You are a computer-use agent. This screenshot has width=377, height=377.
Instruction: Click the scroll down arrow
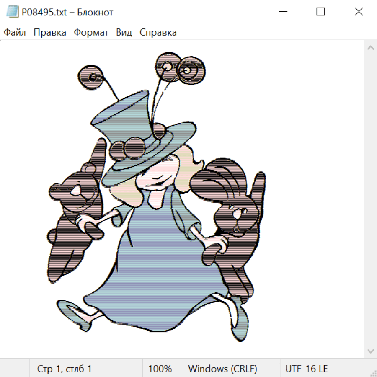click(370, 351)
